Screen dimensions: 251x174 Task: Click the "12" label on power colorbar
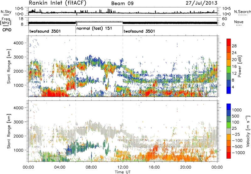pyautogui.click(x=234, y=73)
